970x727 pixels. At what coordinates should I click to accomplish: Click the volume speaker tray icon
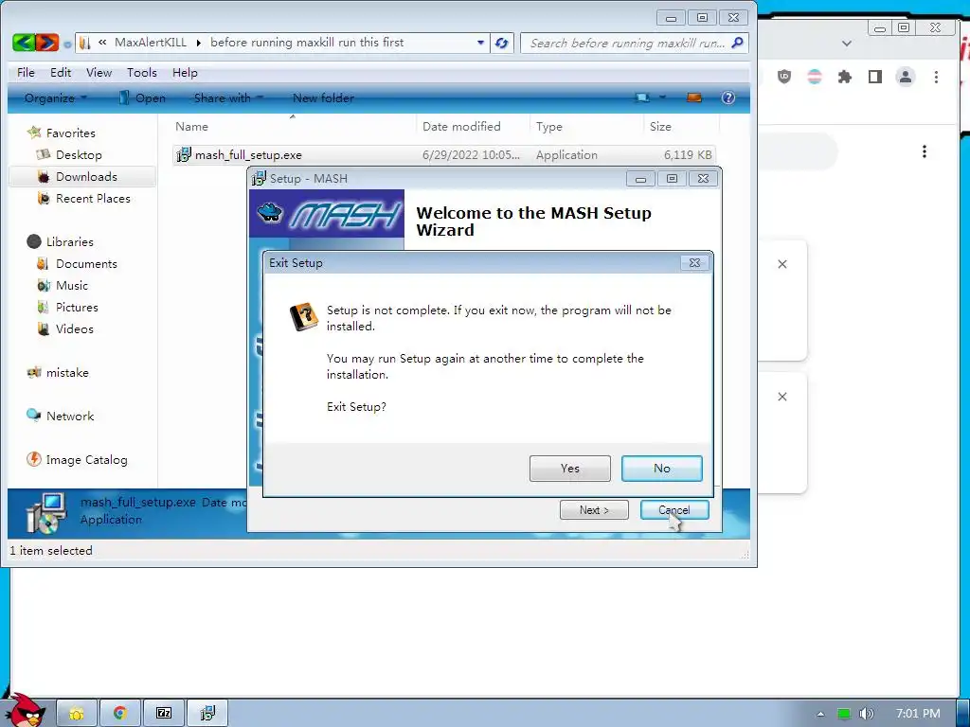866,714
